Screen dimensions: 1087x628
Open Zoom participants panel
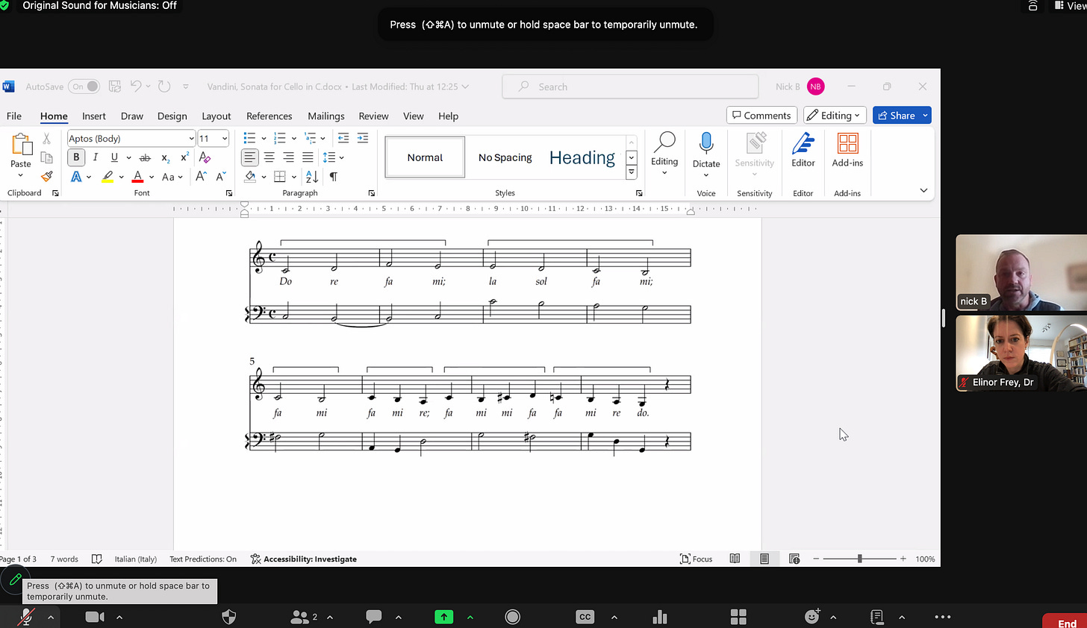(299, 617)
